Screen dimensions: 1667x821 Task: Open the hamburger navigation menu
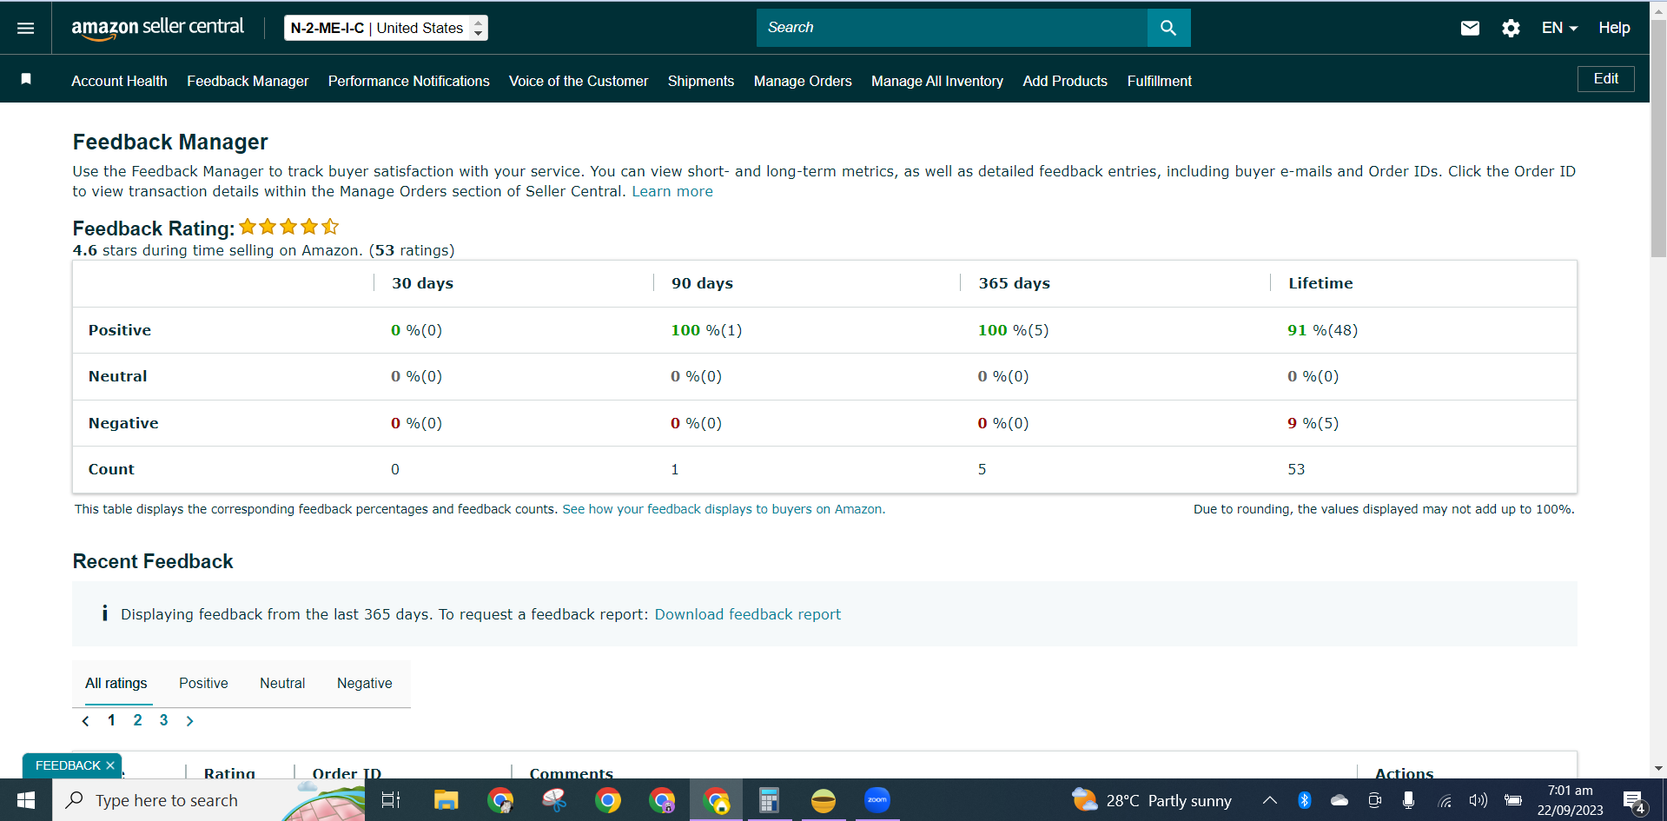(26, 28)
